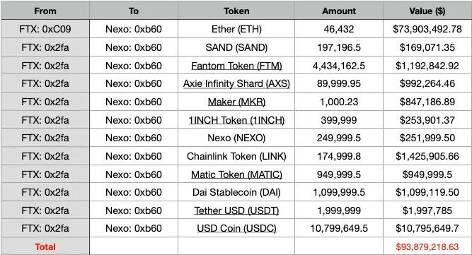Click the Token column header

[236, 11]
